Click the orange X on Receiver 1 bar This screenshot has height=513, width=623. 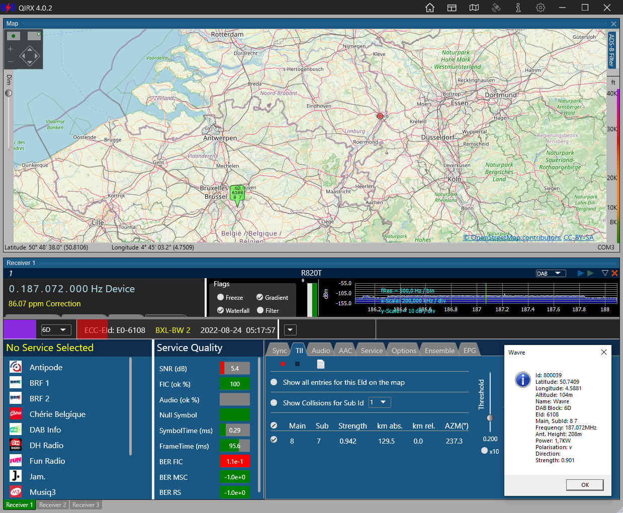(614, 273)
